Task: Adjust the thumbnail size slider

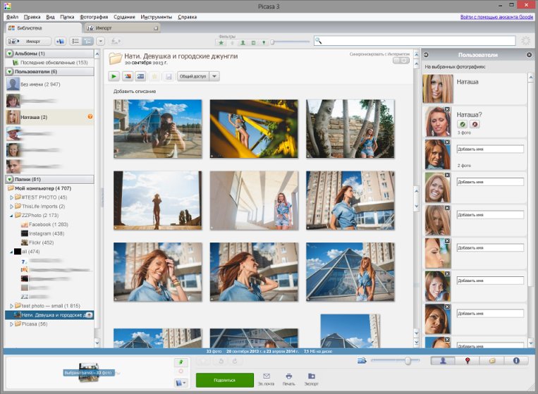Action: (x=408, y=361)
